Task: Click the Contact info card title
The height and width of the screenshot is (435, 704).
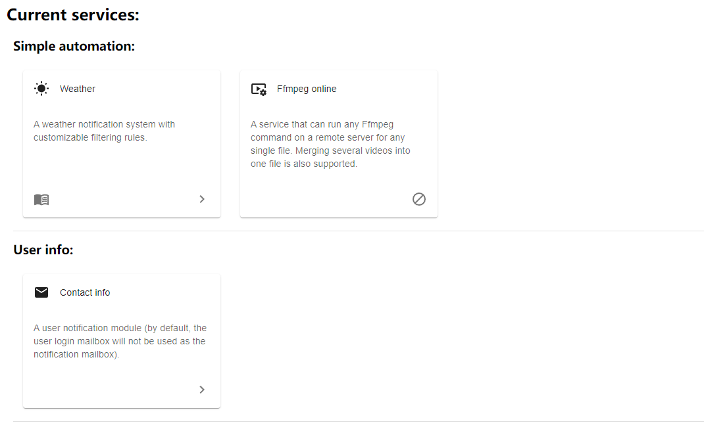Action: click(x=85, y=292)
